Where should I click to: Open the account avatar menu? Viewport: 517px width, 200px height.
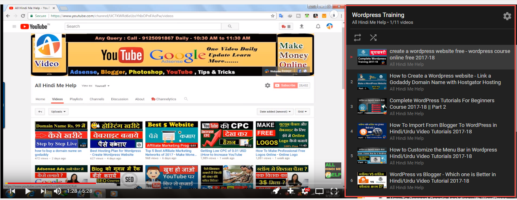[x=330, y=26]
